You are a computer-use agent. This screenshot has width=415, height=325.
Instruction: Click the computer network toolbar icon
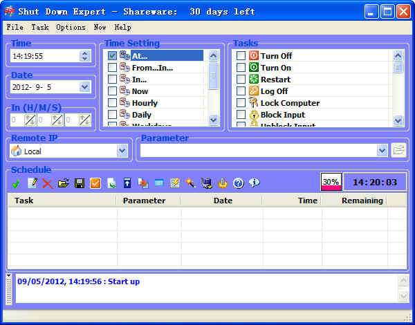point(207,183)
